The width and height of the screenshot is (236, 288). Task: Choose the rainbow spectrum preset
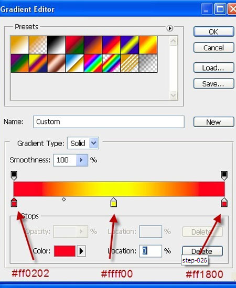93,63
